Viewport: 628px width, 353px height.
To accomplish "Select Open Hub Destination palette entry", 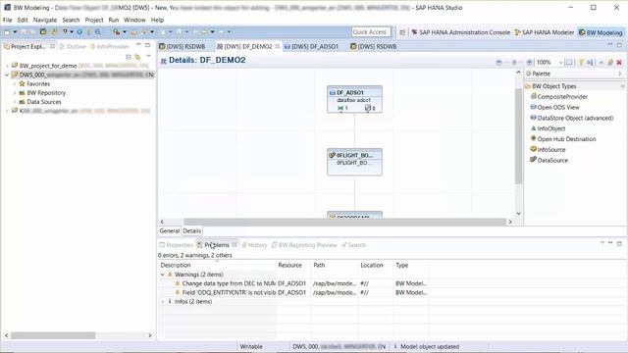I will pyautogui.click(x=562, y=139).
